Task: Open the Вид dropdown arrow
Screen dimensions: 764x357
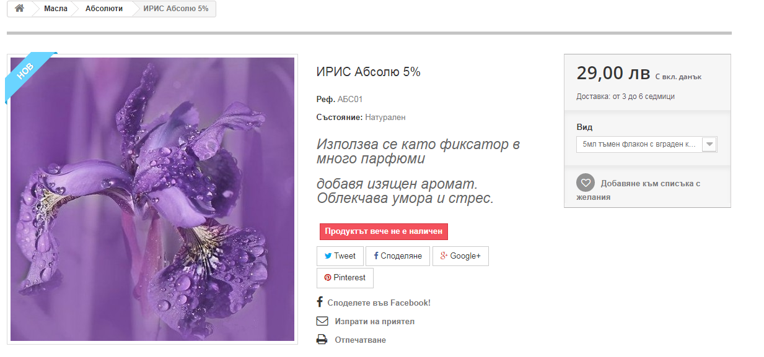Action: [710, 144]
